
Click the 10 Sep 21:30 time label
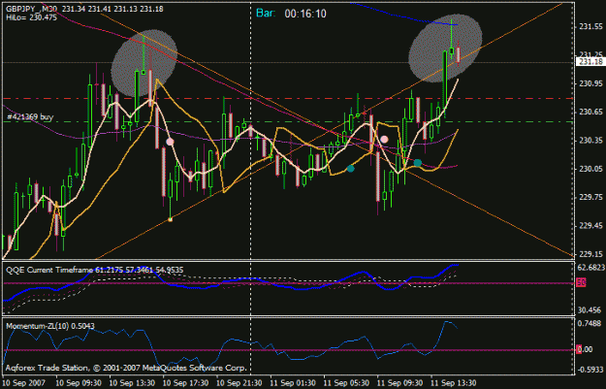[239, 383]
